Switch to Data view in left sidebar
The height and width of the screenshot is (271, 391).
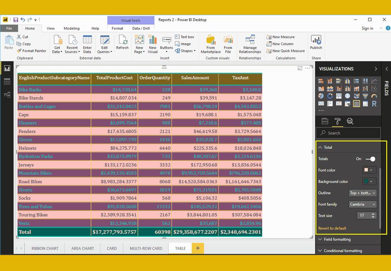7,81
